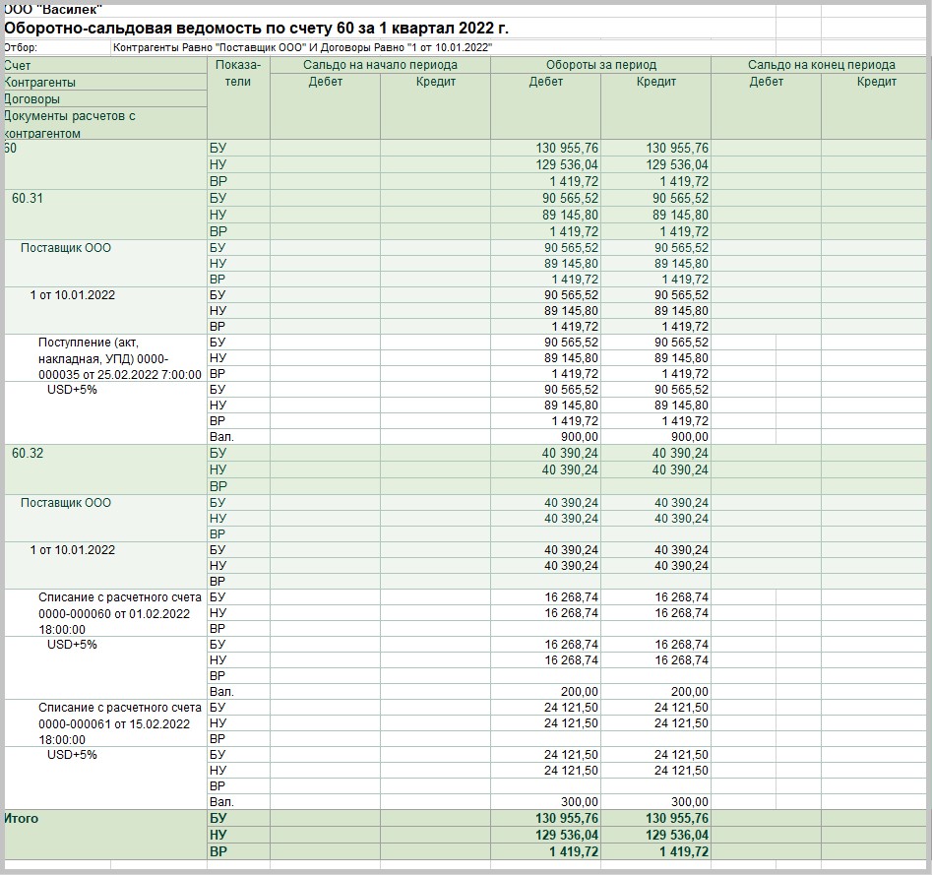Image resolution: width=932 pixels, height=875 pixels.
Task: Click "Кредит" under "Сальдо на начало периода"
Action: pos(436,82)
